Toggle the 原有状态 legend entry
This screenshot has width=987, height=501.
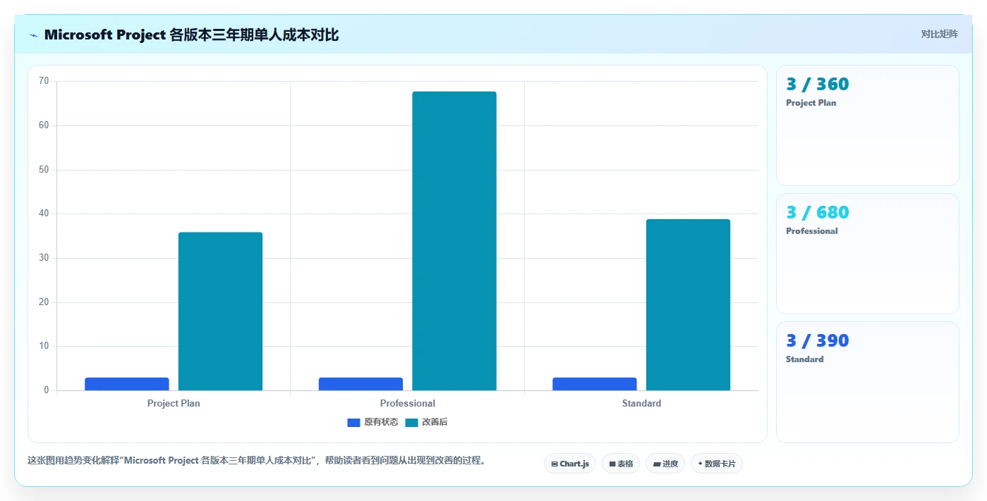[x=373, y=422]
